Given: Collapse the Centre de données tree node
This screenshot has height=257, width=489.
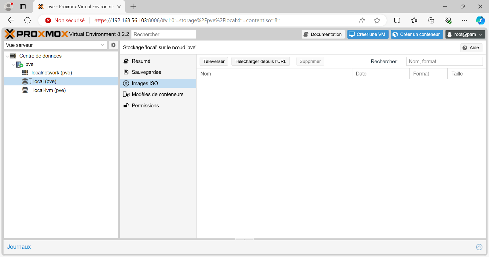Looking at the screenshot, I should click(7, 56).
